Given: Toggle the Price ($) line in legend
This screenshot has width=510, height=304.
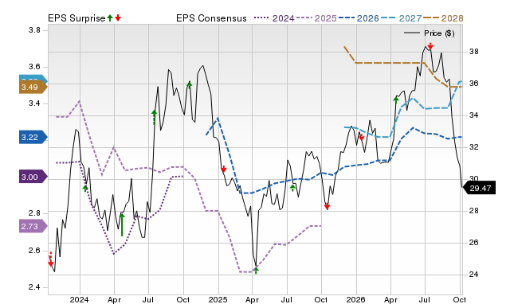Looking at the screenshot, I should (430, 33).
